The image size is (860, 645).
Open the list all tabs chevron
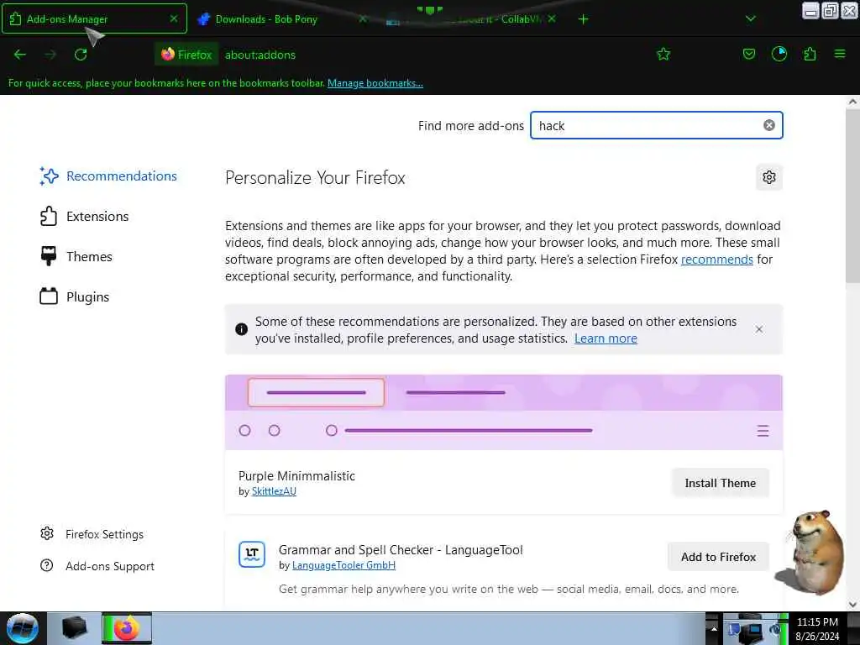(x=750, y=18)
